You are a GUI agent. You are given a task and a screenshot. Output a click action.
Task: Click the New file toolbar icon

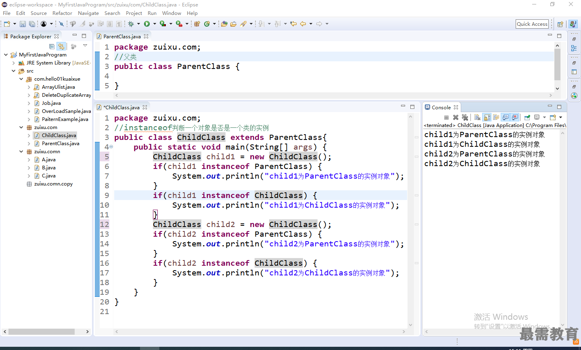7,24
